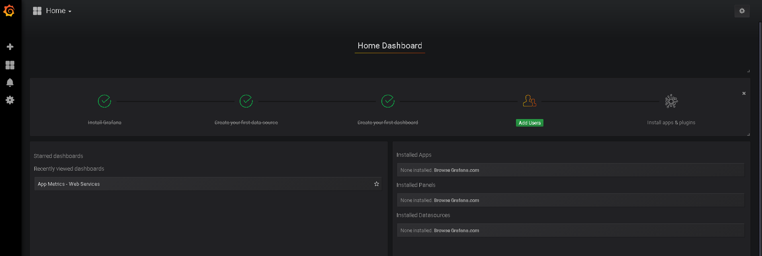Viewport: 762px width, 256px height.
Task: Open the Configuration gear in sidebar
Action: pyautogui.click(x=10, y=100)
